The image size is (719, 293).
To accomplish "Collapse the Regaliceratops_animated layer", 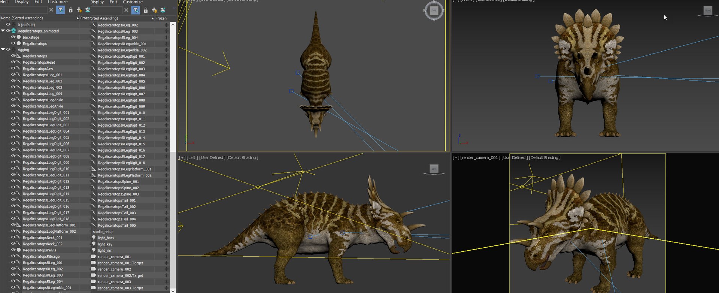I will coord(3,31).
